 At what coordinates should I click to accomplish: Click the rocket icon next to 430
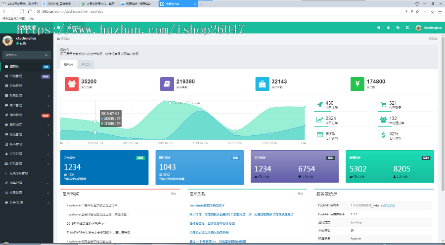coord(320,105)
